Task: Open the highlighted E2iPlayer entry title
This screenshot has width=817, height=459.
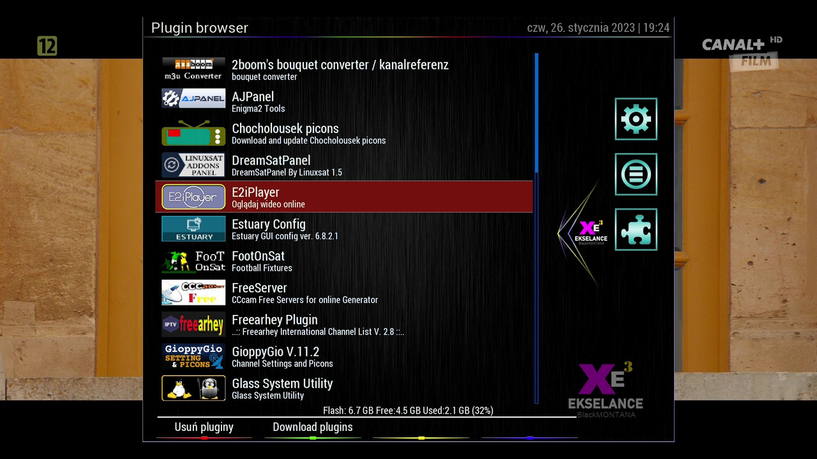Action: click(x=255, y=192)
